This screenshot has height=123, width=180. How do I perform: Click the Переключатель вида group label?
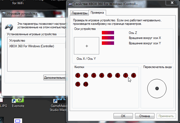click(157, 67)
